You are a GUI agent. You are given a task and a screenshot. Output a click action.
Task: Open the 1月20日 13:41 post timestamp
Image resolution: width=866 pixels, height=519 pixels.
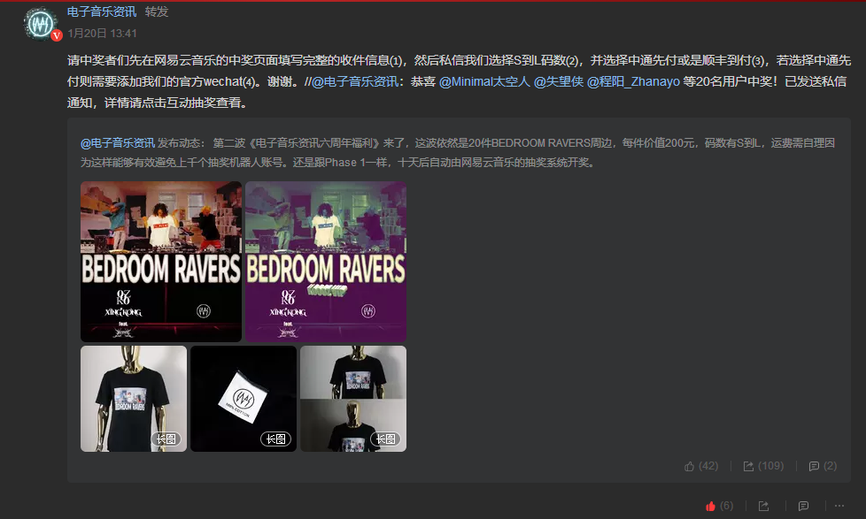(x=102, y=33)
